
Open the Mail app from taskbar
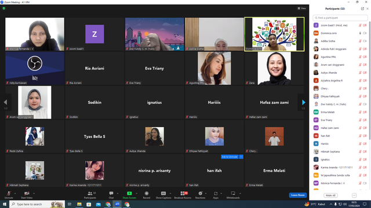(98, 204)
